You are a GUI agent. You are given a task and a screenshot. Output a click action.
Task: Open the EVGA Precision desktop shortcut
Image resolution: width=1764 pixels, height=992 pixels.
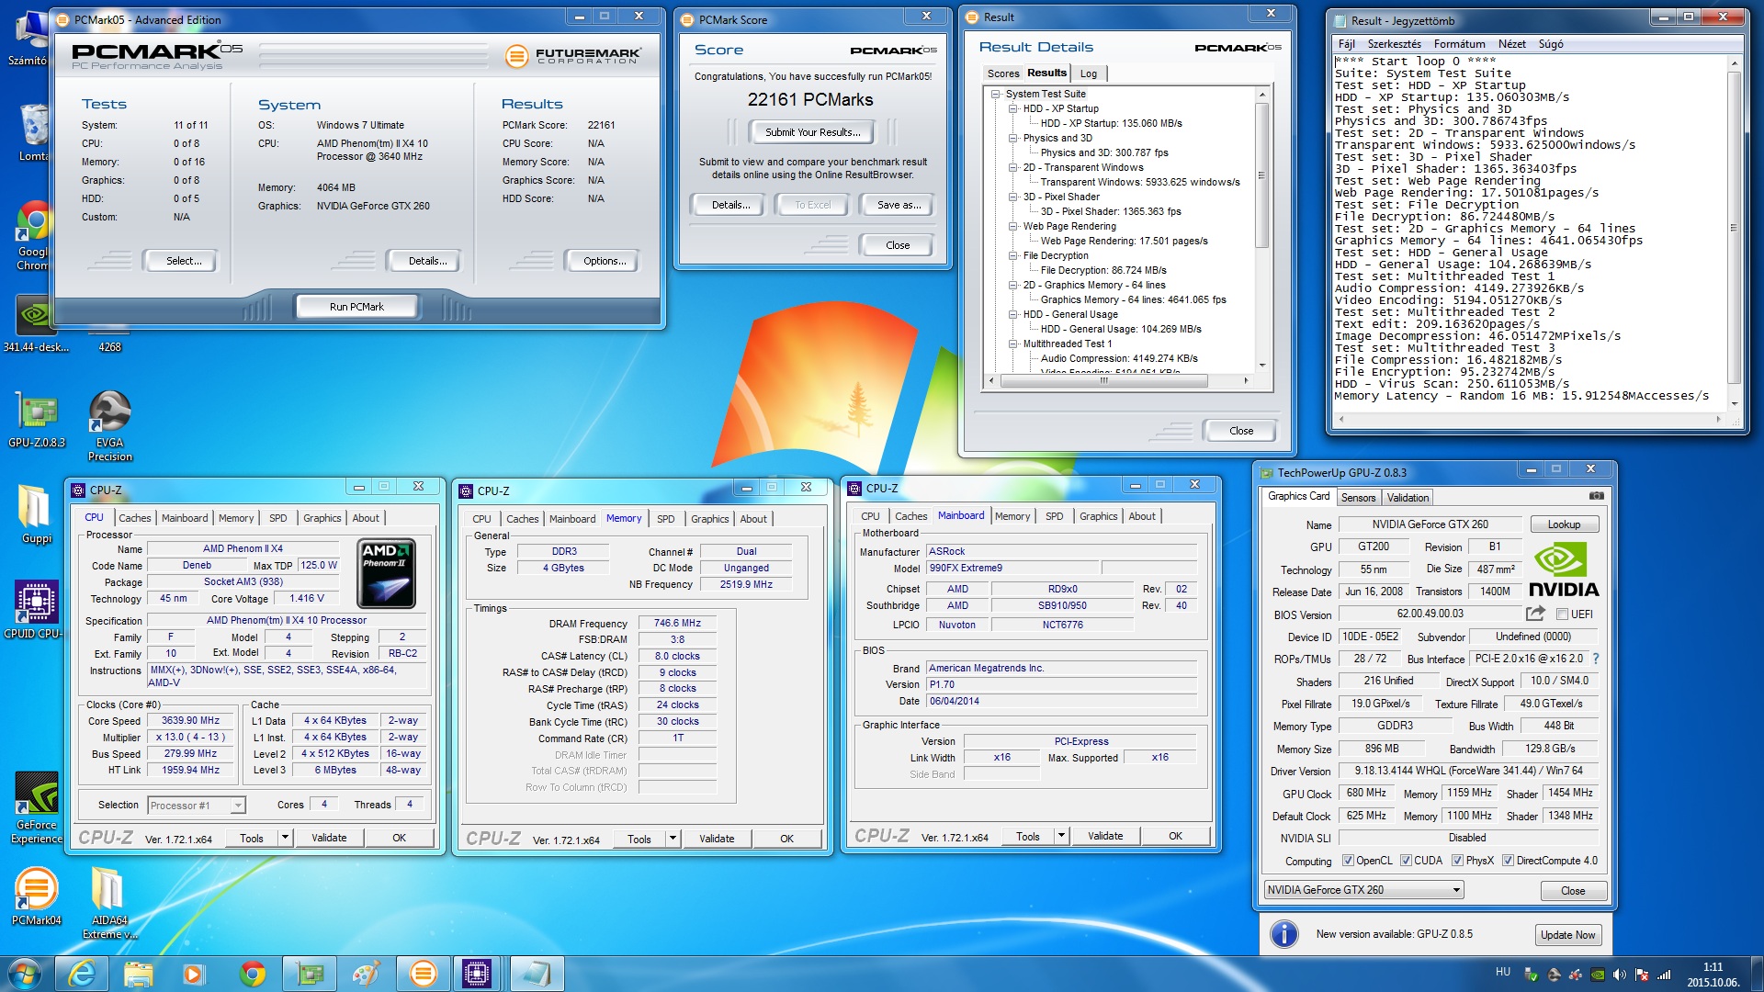click(x=109, y=425)
